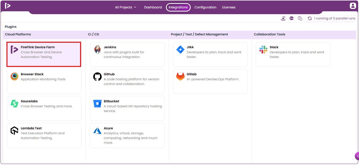Click the refresh icon beside parallel runs
Viewport: 359px width, 165px height.
point(310,18)
